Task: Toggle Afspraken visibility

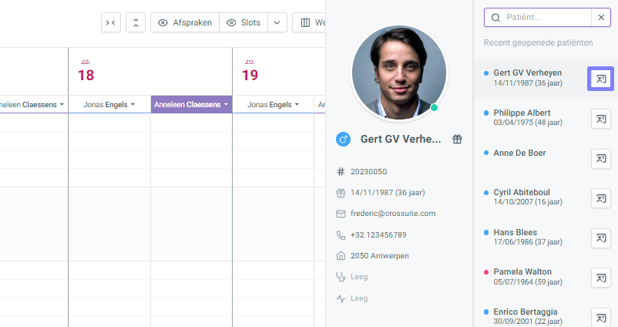Action: (185, 22)
